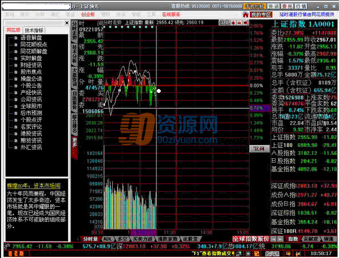The height and width of the screenshot is (258, 339).
Task: Click the speaker icon in status bar
Action: click(x=297, y=253)
